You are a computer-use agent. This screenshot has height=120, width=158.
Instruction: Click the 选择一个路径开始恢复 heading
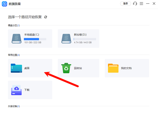click(x=25, y=17)
